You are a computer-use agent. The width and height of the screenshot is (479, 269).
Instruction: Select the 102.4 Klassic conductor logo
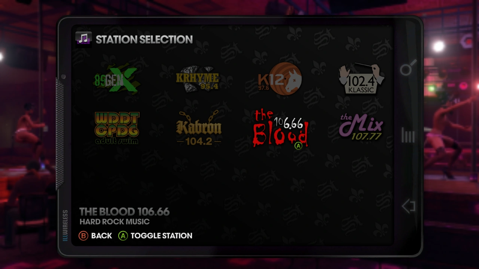click(x=361, y=79)
